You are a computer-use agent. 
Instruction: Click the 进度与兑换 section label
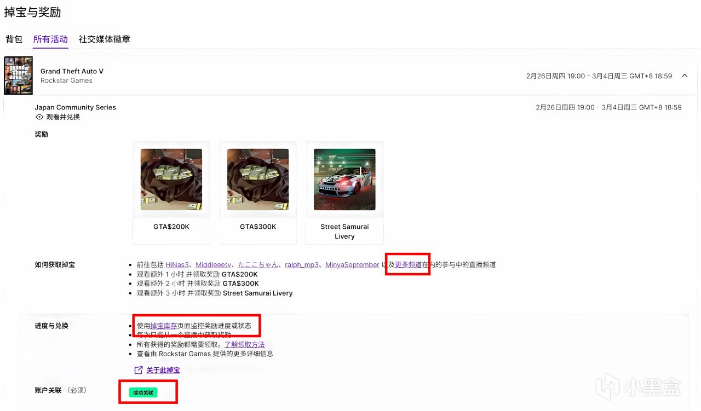[x=51, y=326]
